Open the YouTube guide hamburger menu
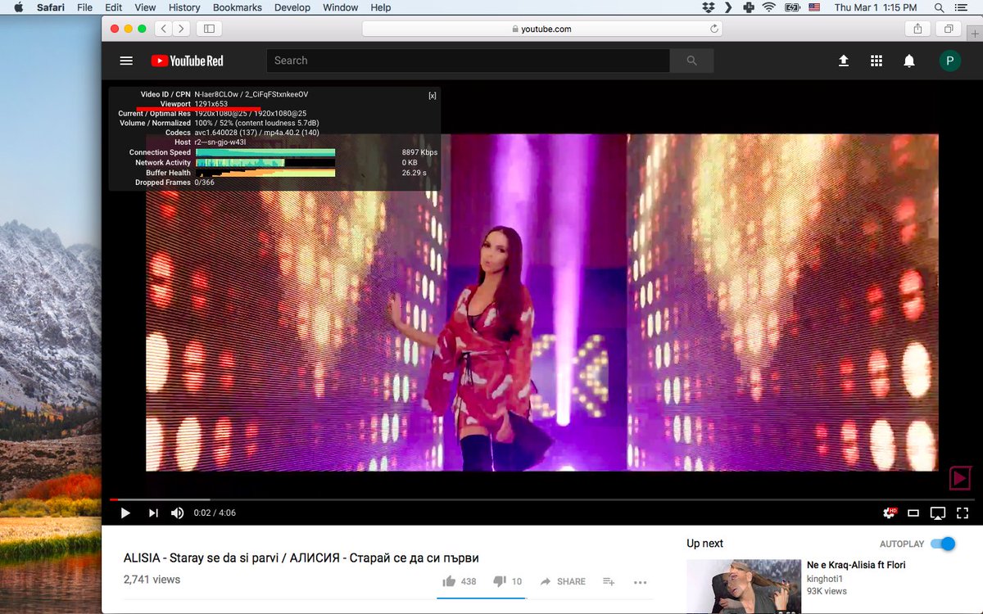Viewport: 983px width, 614px height. [126, 61]
